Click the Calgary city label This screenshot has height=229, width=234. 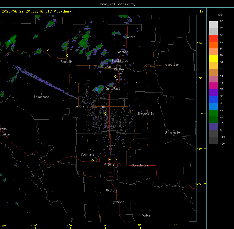108,164
